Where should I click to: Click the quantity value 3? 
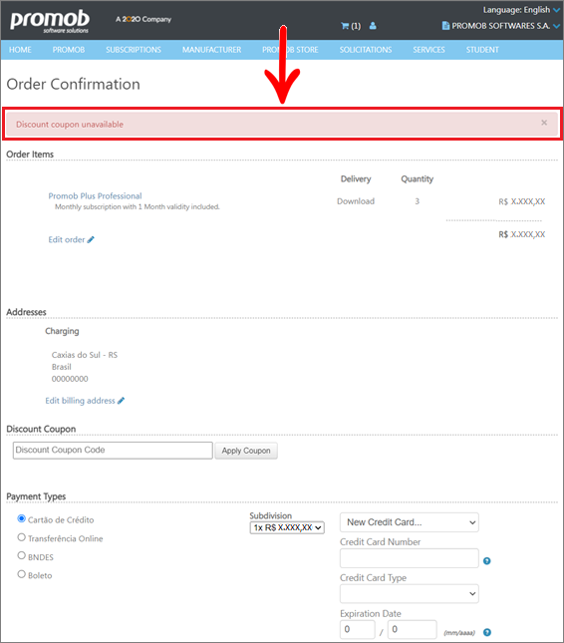pyautogui.click(x=417, y=201)
